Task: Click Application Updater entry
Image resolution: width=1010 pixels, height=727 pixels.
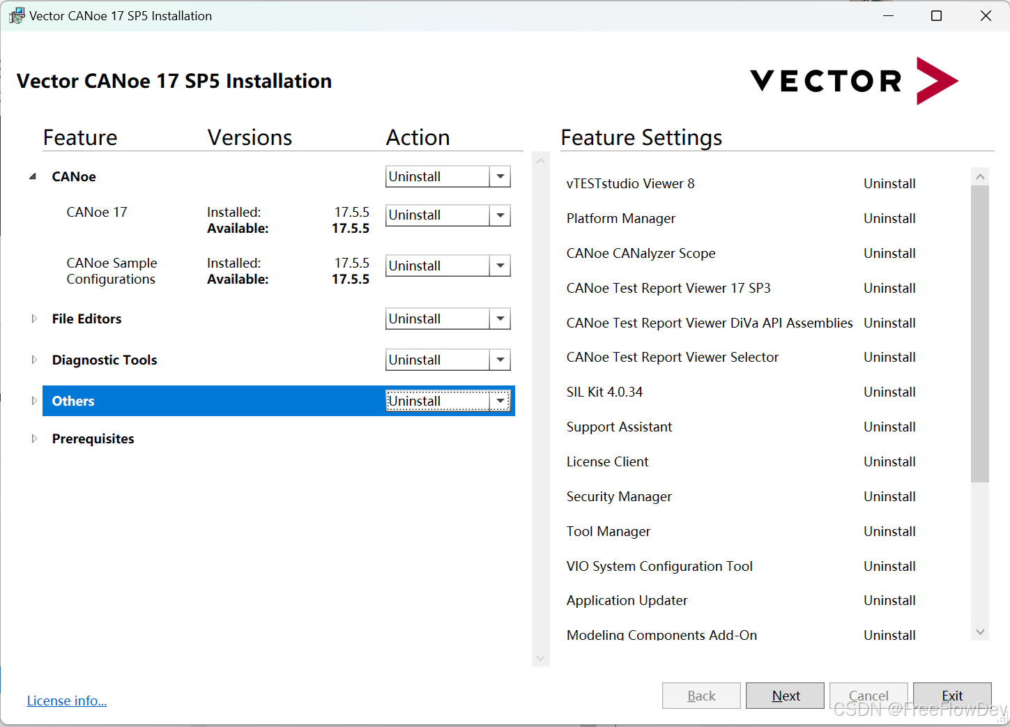Action: tap(627, 600)
